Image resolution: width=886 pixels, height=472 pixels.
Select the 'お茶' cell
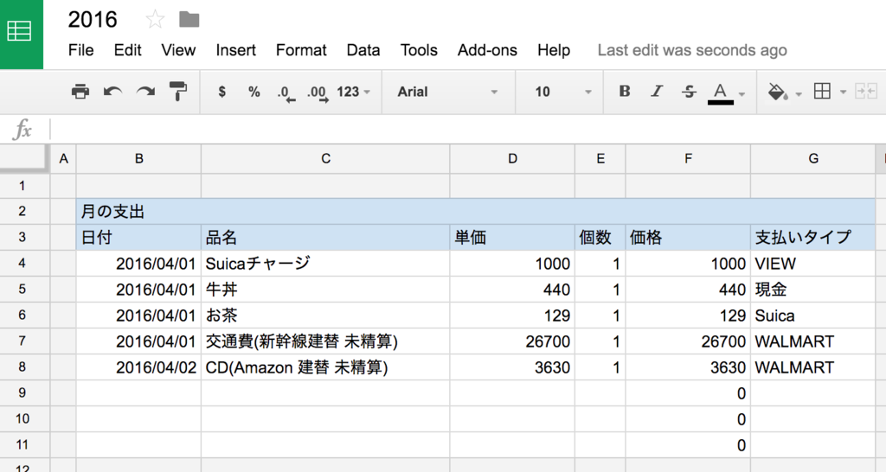click(325, 315)
